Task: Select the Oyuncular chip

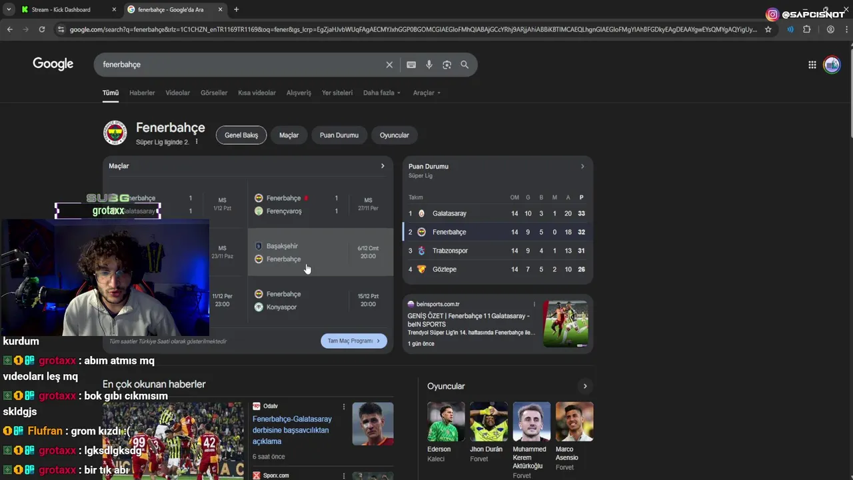Action: click(395, 135)
